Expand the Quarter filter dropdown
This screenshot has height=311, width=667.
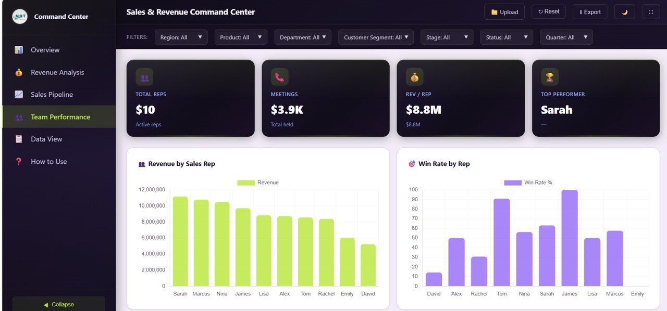[x=566, y=37]
